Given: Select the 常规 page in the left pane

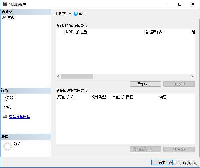Looking at the screenshot, I should (x=11, y=17).
